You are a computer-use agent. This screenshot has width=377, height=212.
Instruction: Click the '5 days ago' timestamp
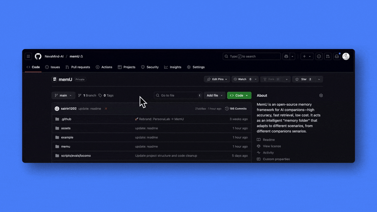click(x=240, y=155)
